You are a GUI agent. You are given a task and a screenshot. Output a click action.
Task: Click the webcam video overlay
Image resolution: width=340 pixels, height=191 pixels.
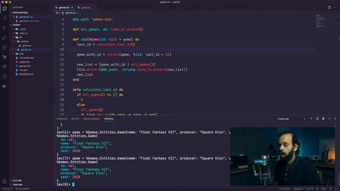[282, 157]
